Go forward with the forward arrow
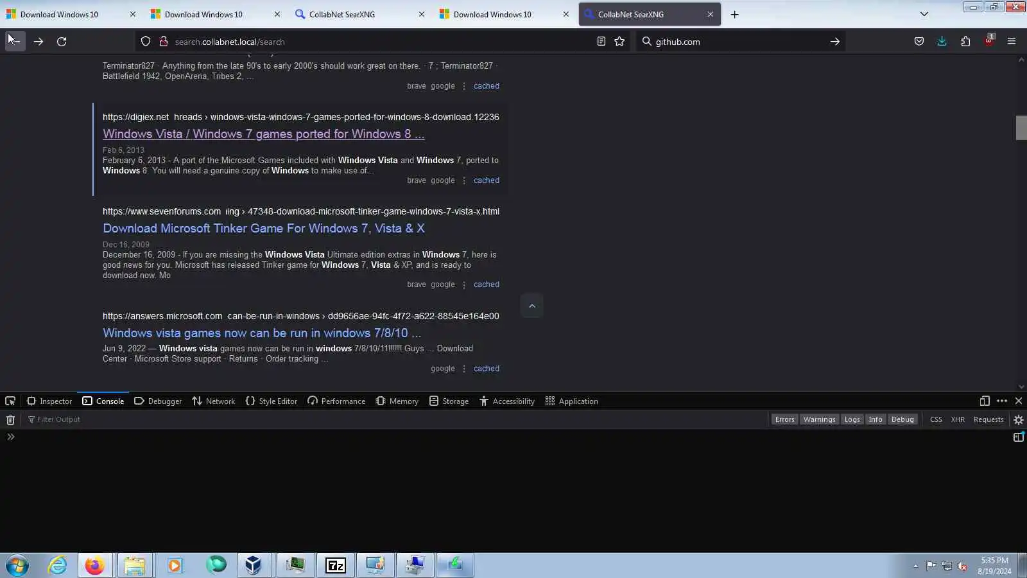1027x578 pixels. pyautogui.click(x=39, y=42)
